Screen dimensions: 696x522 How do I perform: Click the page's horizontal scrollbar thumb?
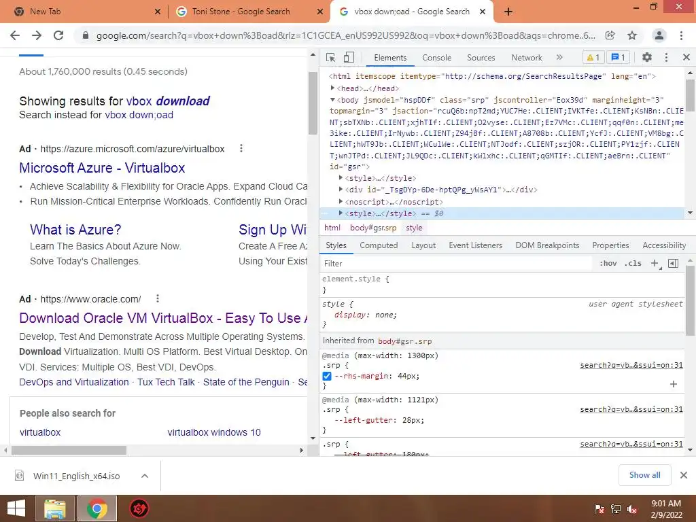69,450
